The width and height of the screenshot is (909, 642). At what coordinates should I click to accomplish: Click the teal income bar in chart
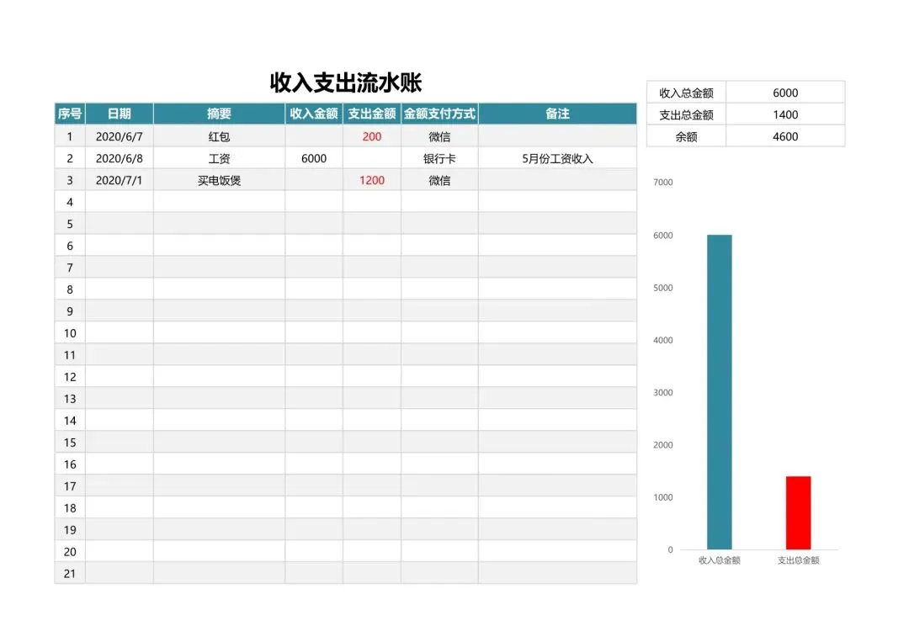720,392
